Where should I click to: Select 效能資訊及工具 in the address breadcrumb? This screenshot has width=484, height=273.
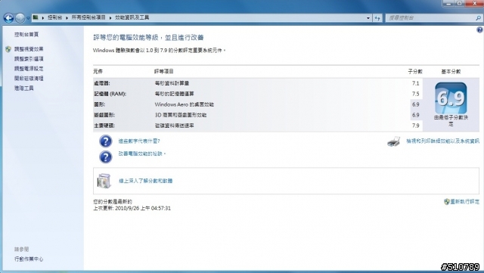pos(132,17)
